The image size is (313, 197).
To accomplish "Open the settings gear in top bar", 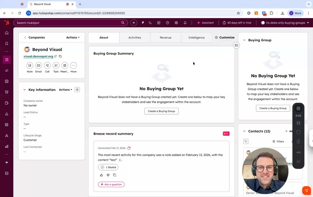I will tap(176, 23).
